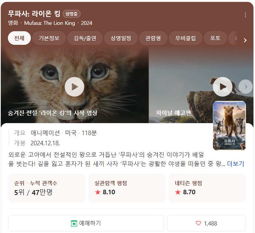This screenshot has width=255, height=233.
Task: Switch to the 기본정보 tab
Action: [x=49, y=38]
